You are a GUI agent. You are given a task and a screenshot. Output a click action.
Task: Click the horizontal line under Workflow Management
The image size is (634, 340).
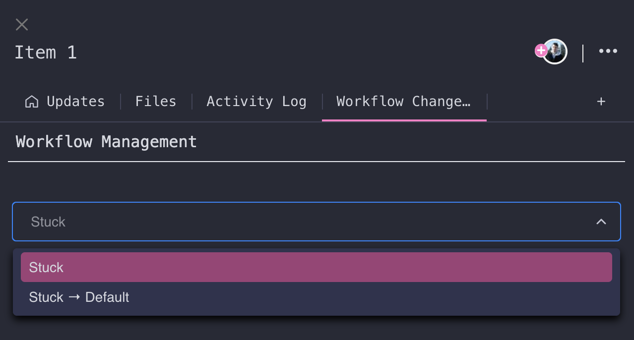(317, 162)
